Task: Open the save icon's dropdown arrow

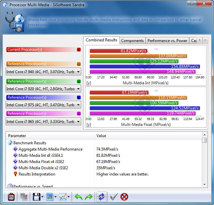Action: coord(42,197)
